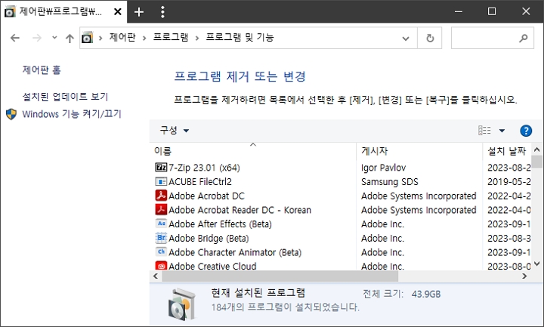Select 7-Zip 23.01 (x64) row

click(204, 168)
